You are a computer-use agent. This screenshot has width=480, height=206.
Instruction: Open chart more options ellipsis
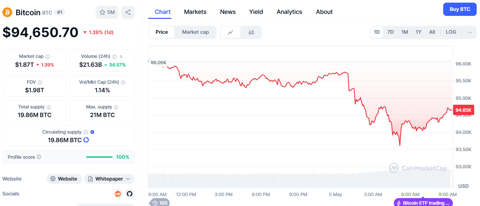tap(470, 32)
